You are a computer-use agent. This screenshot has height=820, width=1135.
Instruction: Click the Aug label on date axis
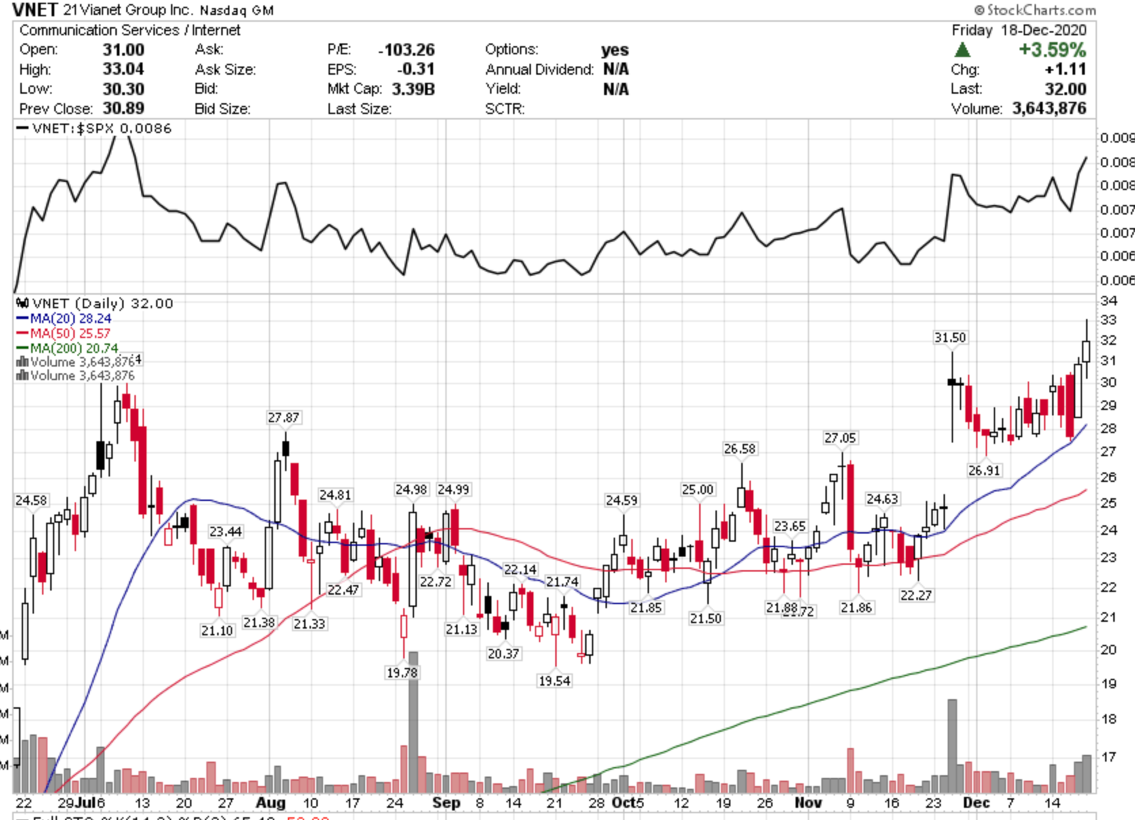(270, 802)
